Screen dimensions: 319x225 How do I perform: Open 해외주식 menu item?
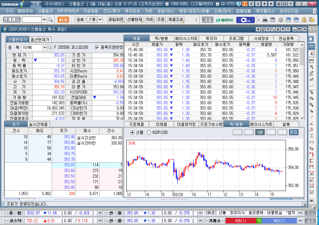click(25, 11)
